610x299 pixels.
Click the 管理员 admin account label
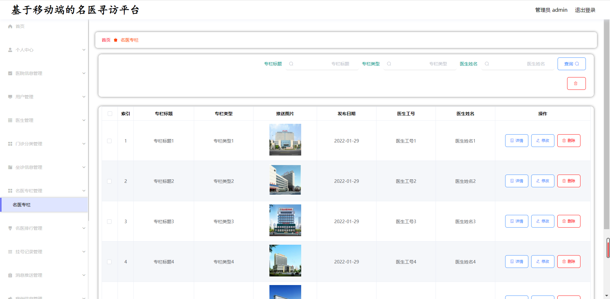551,10
